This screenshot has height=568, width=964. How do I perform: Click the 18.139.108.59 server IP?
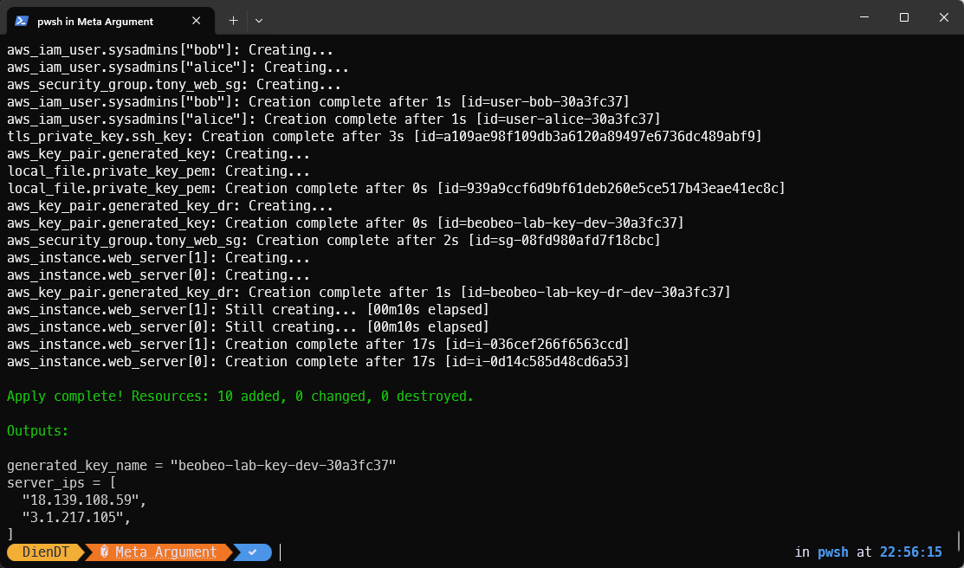[84, 500]
